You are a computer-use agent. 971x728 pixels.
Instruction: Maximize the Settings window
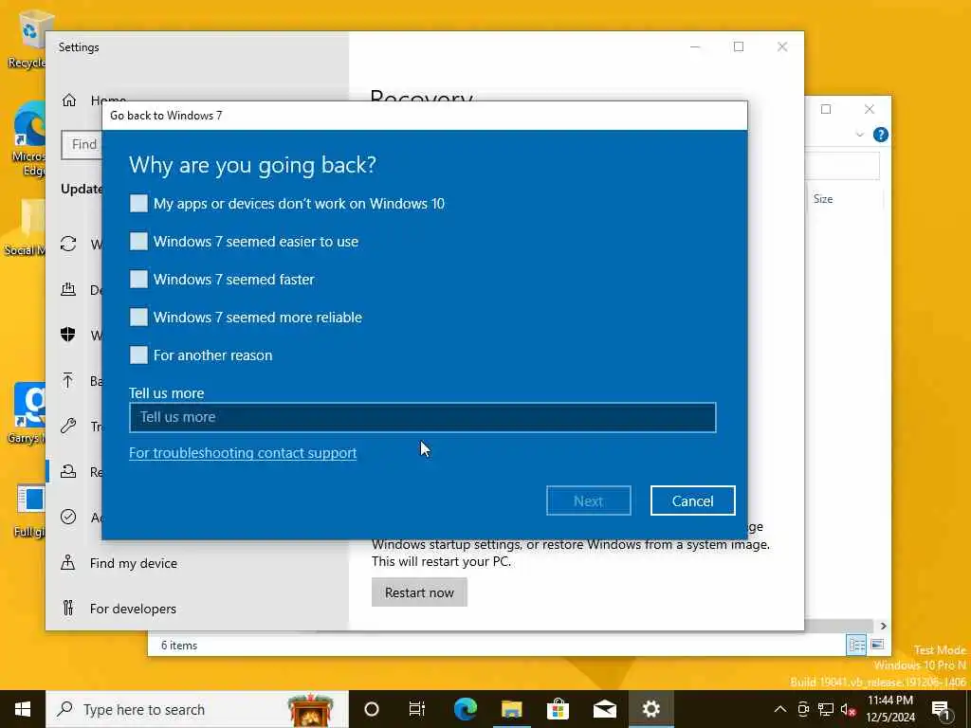click(x=738, y=47)
